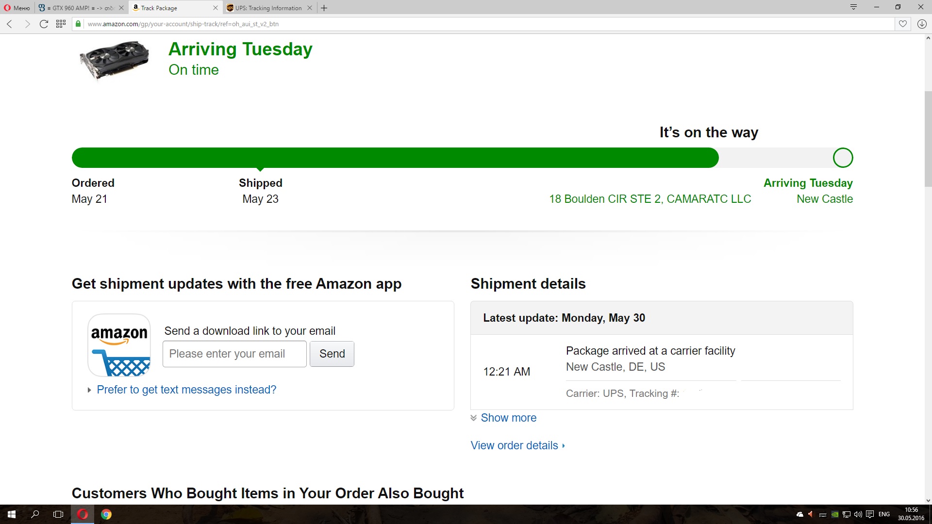The width and height of the screenshot is (932, 524).
Task: Click the email input field
Action: [x=234, y=354]
